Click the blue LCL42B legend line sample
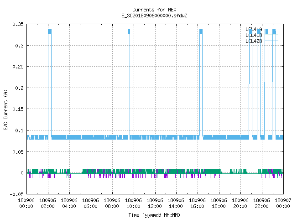 pyautogui.click(x=271, y=41)
